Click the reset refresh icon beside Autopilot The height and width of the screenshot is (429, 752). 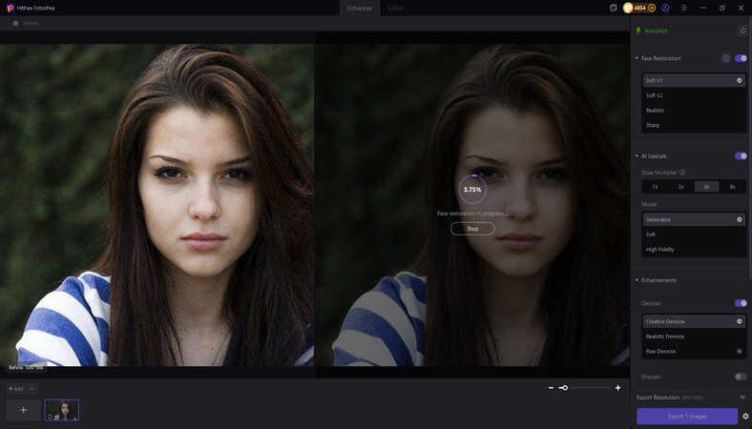(742, 31)
